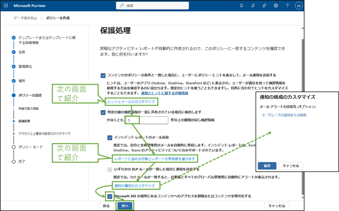Select アクセスと上書きの設定のカスタマイズ sub-step
Image resolution: width=339 pixels, height=211 pixels.
44,134
